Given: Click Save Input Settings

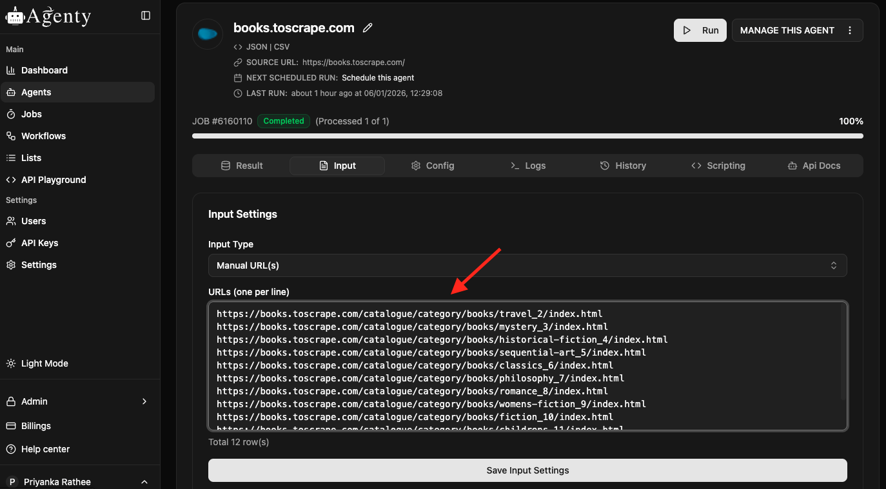Looking at the screenshot, I should 527,470.
